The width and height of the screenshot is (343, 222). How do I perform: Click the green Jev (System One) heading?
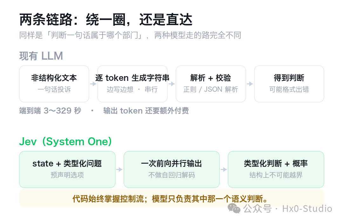pos(65,141)
